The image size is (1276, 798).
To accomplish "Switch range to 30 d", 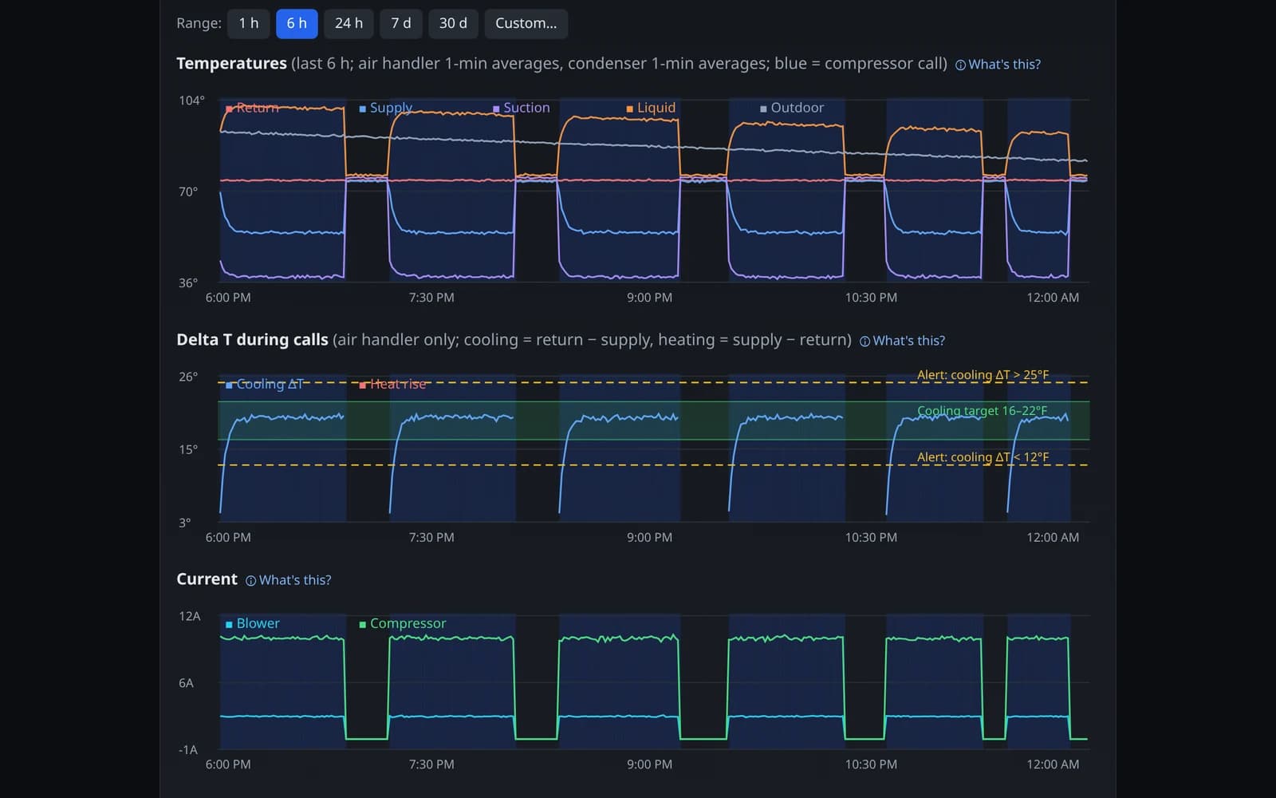I will click(453, 23).
